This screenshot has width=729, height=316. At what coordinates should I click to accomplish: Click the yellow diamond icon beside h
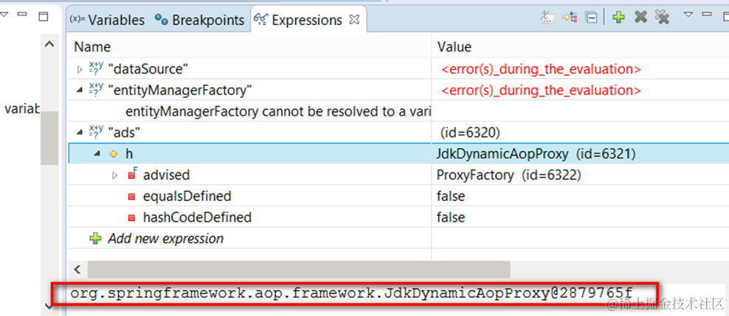tap(114, 154)
